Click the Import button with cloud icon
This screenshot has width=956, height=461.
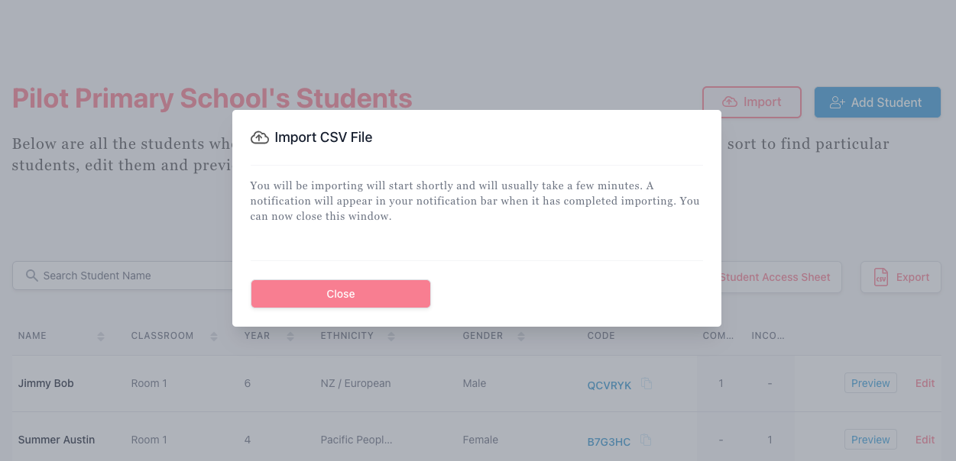(x=752, y=102)
